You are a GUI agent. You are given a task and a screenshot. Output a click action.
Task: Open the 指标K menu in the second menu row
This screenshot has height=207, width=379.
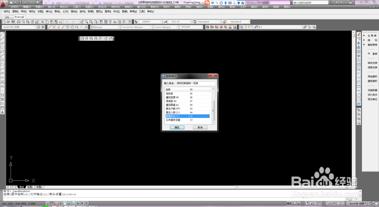point(32,11)
